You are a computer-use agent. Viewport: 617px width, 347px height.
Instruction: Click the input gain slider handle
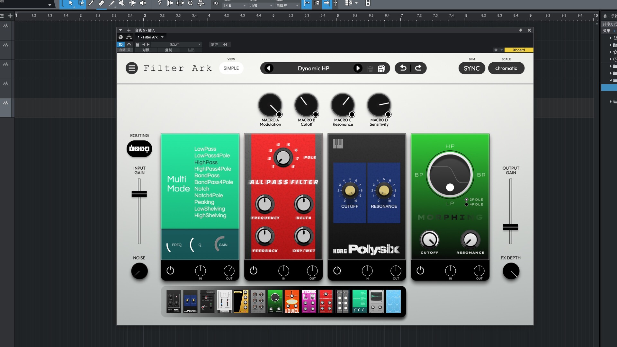click(139, 194)
